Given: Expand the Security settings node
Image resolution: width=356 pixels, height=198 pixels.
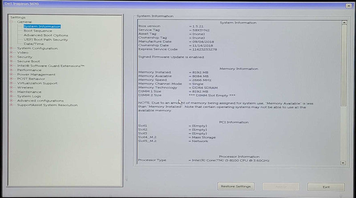Looking at the screenshot, I should tap(11, 57).
